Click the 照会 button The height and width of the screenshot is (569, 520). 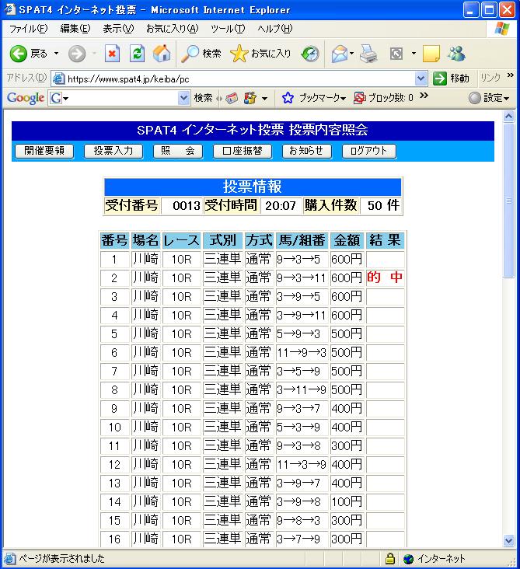tap(178, 151)
